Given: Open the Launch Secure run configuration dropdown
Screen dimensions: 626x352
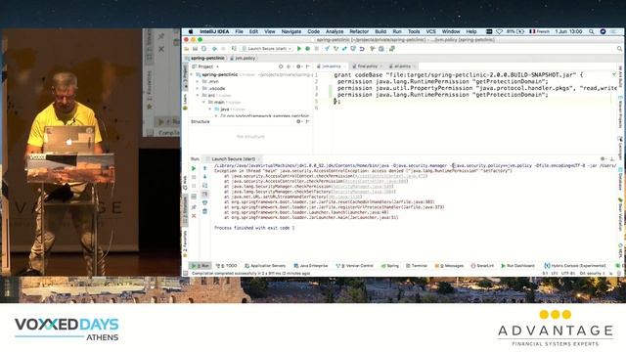Looking at the screenshot, I should point(267,49).
